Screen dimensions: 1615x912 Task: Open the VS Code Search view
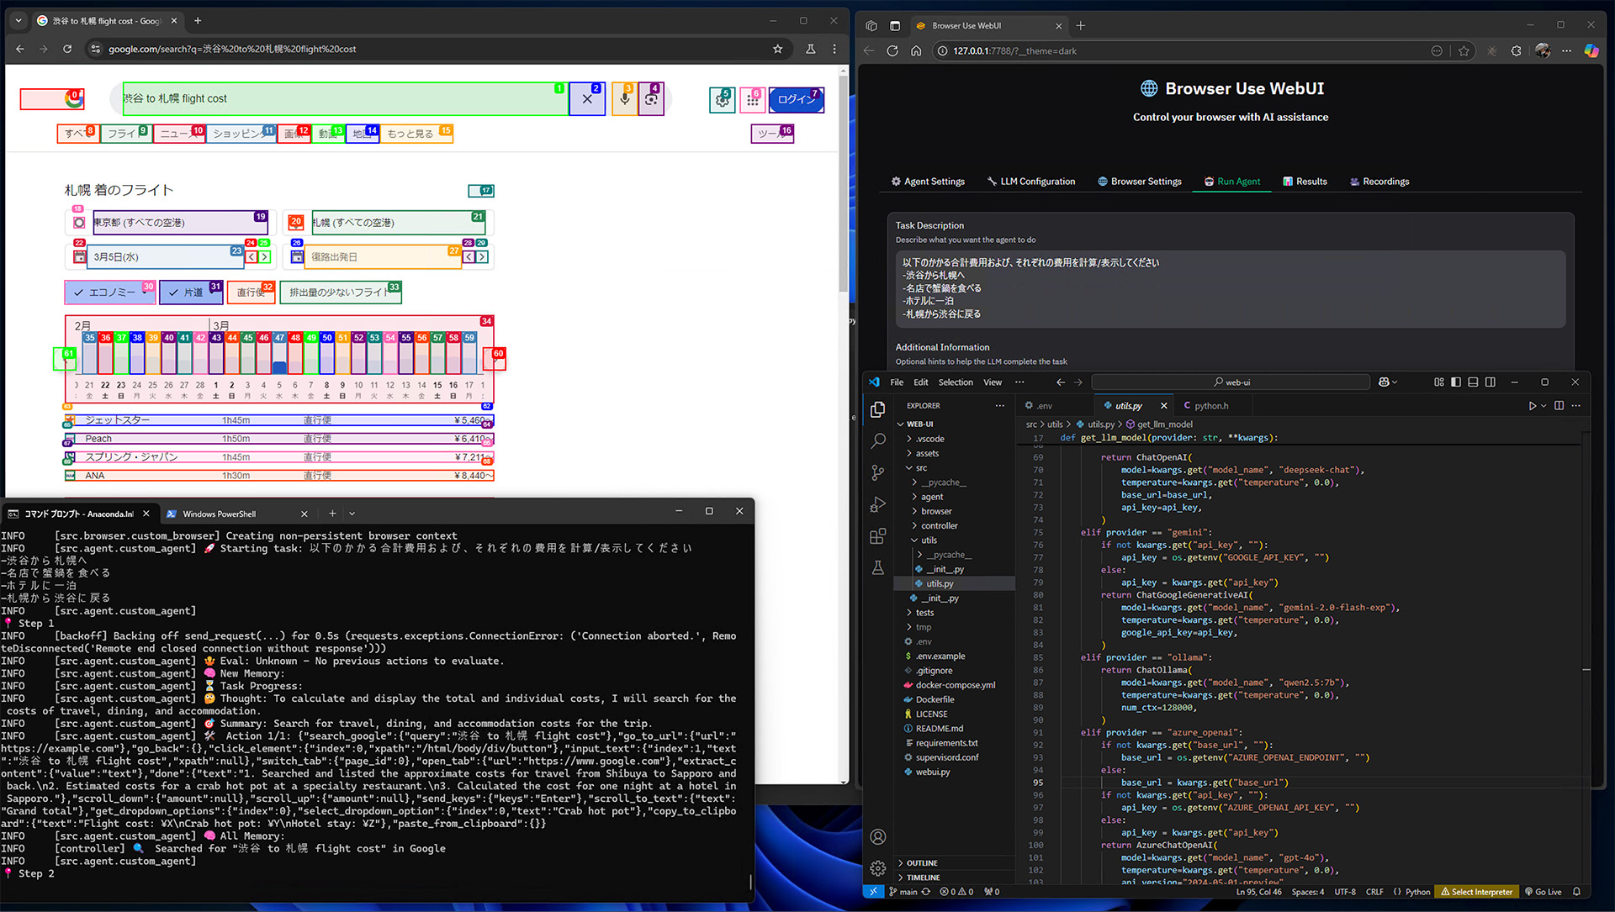(878, 440)
